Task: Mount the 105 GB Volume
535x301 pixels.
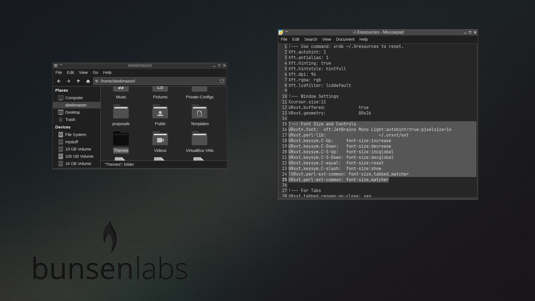Action: click(77, 156)
